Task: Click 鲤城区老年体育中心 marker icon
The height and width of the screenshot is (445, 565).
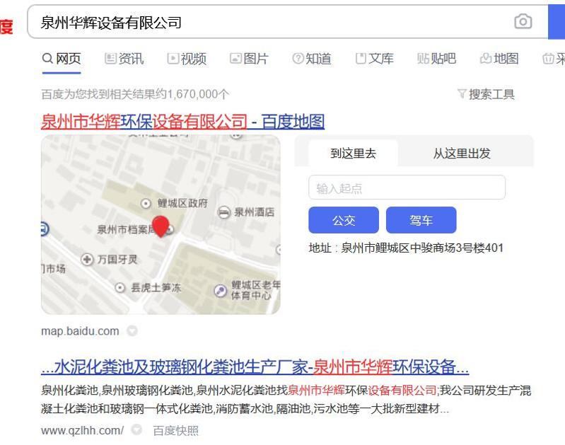Action: pos(220,291)
